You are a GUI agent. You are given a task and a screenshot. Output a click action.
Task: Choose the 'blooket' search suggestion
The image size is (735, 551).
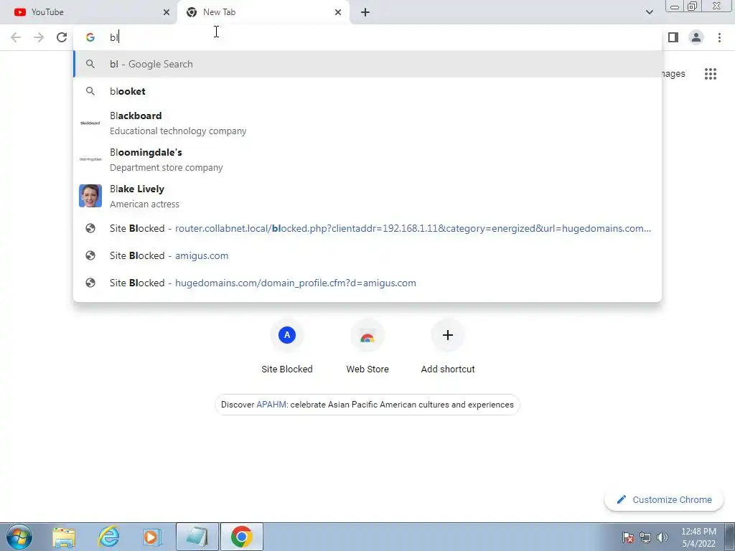(x=367, y=91)
